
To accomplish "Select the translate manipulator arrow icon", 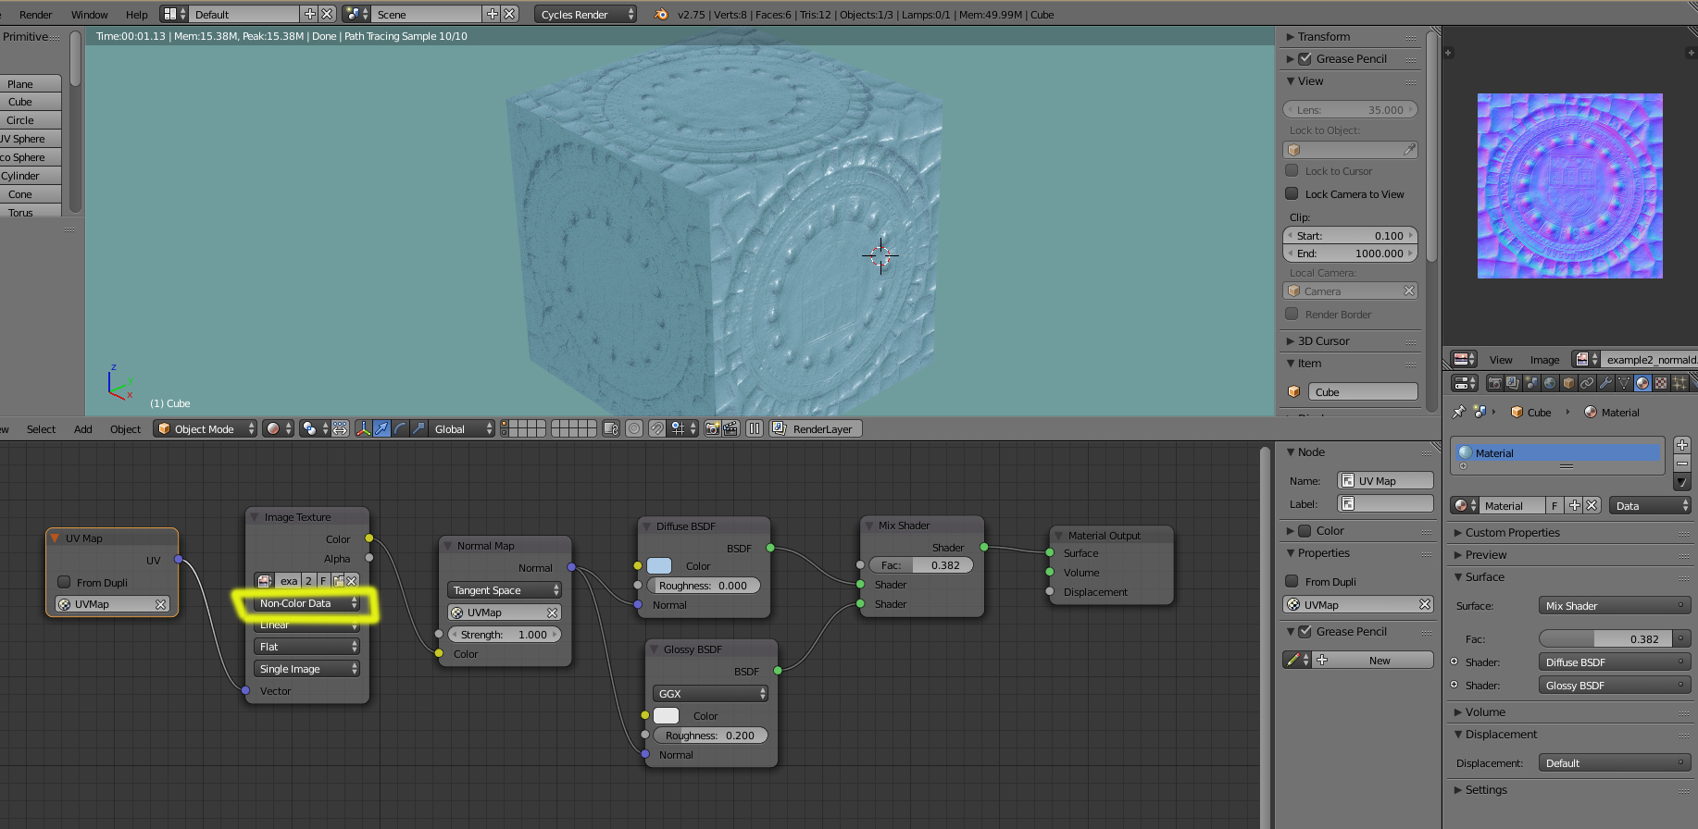I will pyautogui.click(x=381, y=428).
